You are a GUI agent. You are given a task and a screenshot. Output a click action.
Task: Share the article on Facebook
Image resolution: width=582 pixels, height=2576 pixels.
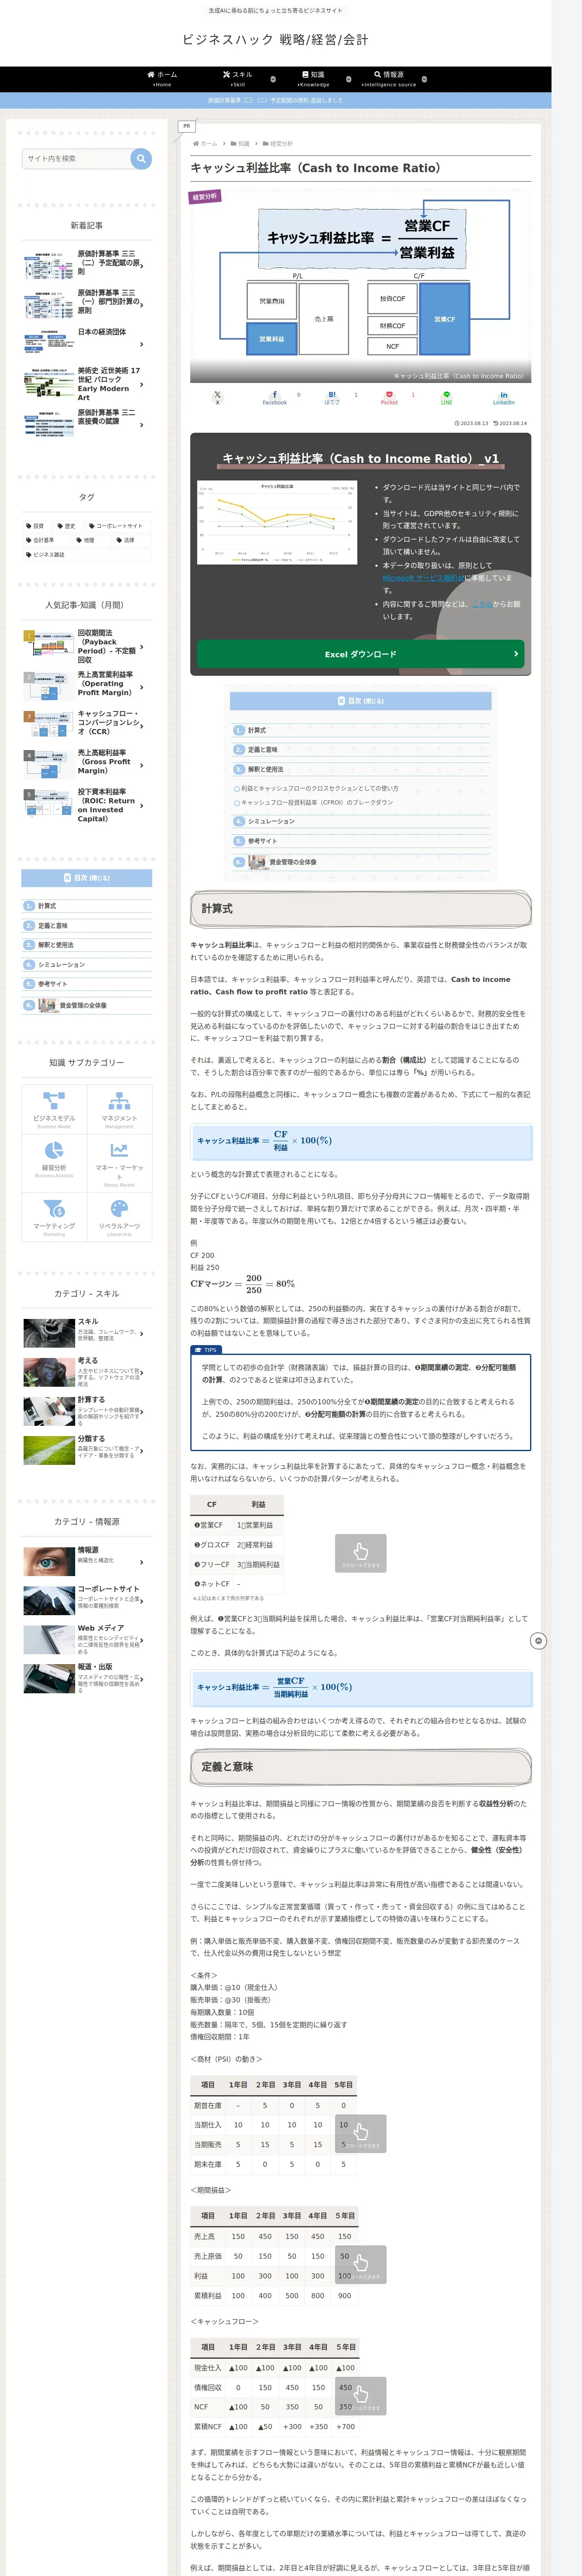(x=275, y=397)
